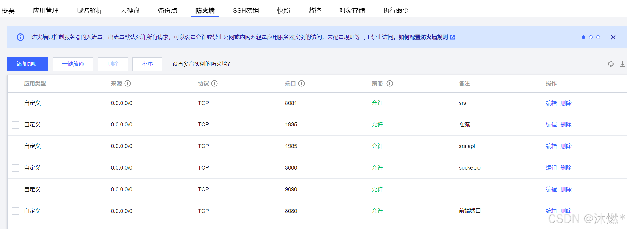627x229 pixels.
Task: Select the second banner pagination dot
Action: (591, 37)
